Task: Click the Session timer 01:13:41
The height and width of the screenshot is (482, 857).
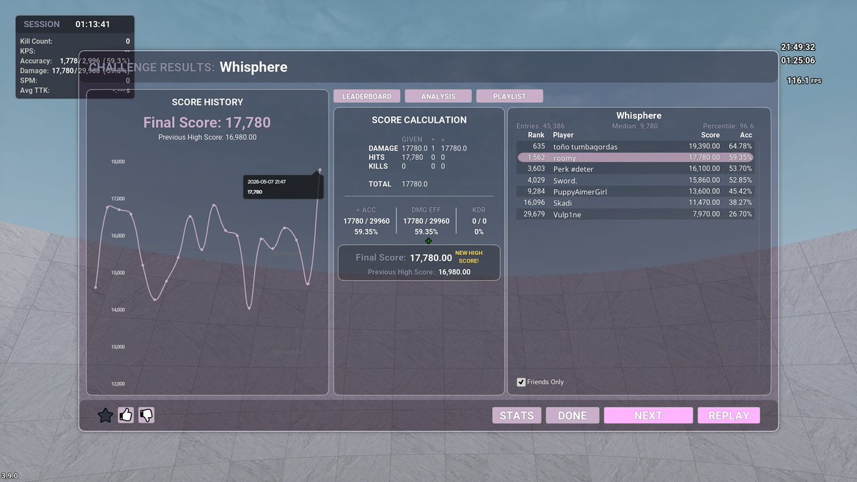Action: [x=93, y=24]
